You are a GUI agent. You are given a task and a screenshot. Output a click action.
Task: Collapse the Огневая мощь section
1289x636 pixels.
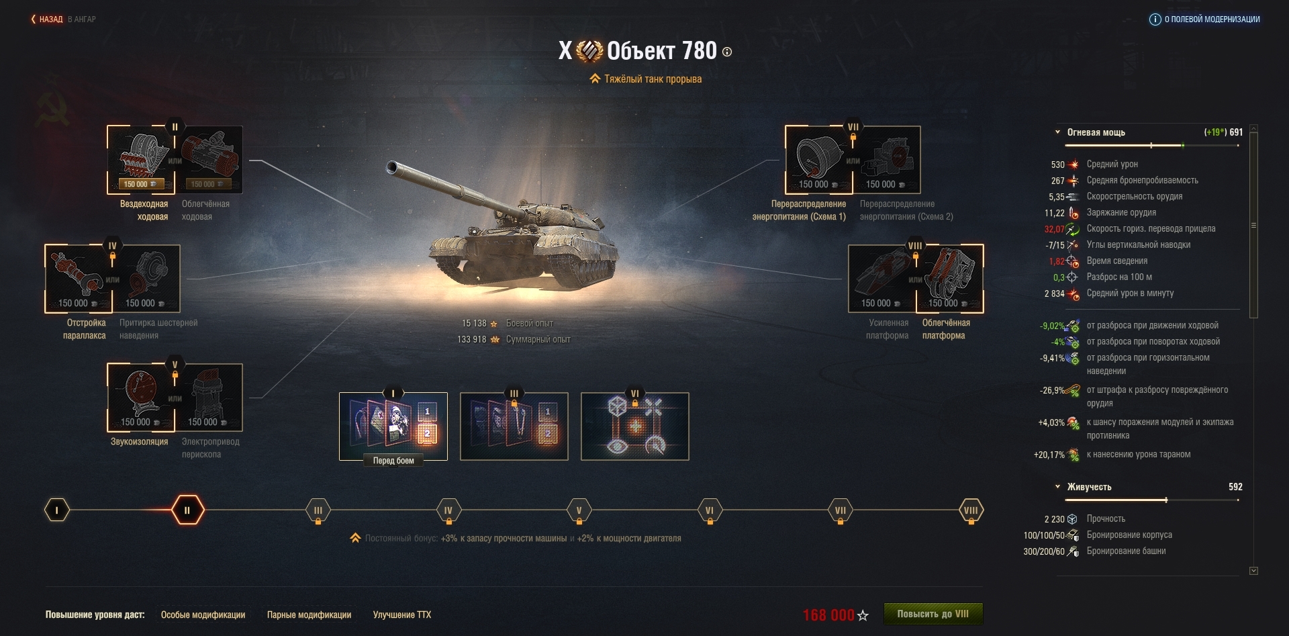click(1058, 132)
